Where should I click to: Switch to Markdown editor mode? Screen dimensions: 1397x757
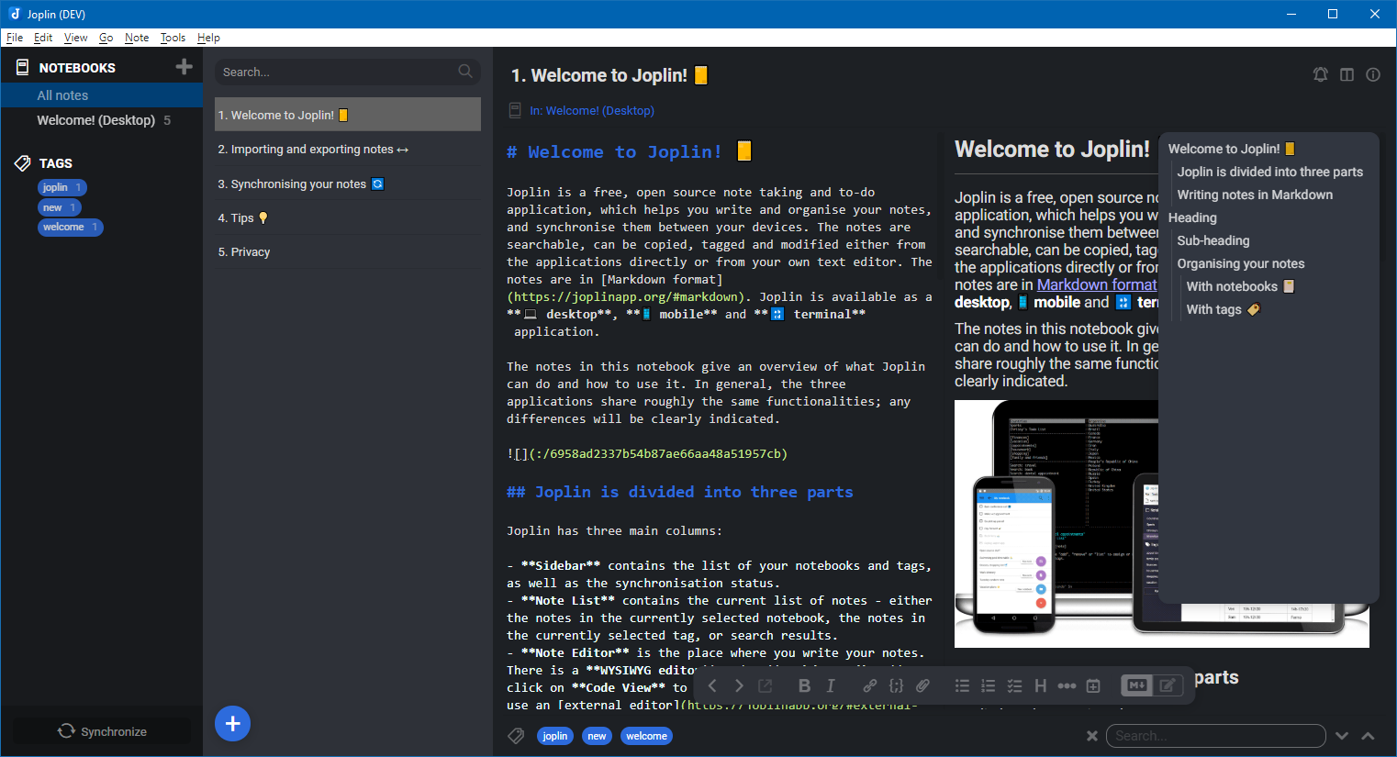point(1137,685)
